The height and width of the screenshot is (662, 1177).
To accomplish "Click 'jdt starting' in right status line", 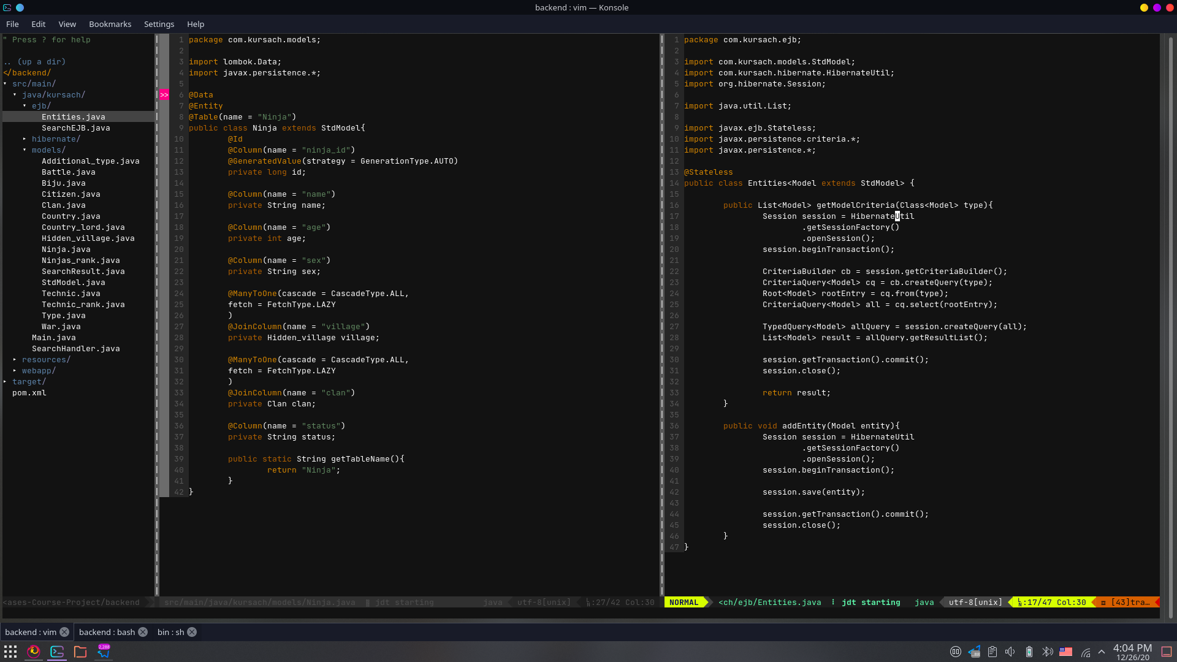I will tap(870, 603).
